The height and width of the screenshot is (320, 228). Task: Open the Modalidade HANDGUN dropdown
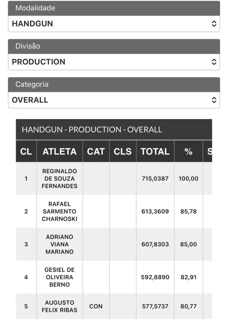pos(114,24)
